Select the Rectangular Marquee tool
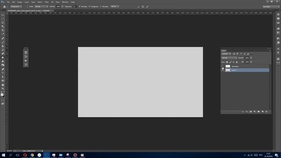The height and width of the screenshot is (158, 281). pyautogui.click(x=3, y=19)
